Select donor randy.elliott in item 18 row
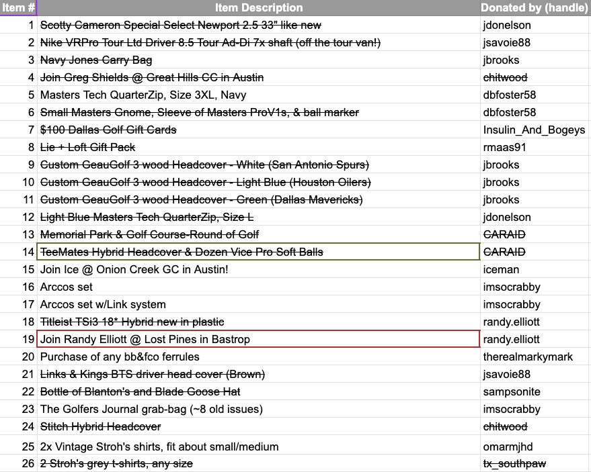 click(x=536, y=322)
